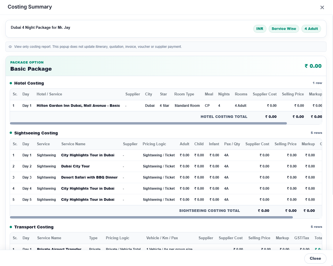The width and height of the screenshot is (333, 266).
Task: Click the Hotel Costing section title
Action: click(x=29, y=83)
